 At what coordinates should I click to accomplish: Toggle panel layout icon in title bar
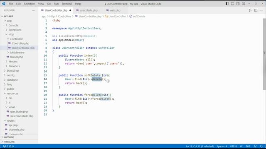click(x=232, y=4)
